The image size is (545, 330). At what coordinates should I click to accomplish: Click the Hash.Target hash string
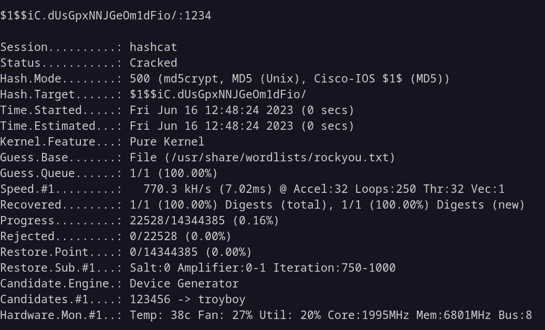click(x=218, y=95)
